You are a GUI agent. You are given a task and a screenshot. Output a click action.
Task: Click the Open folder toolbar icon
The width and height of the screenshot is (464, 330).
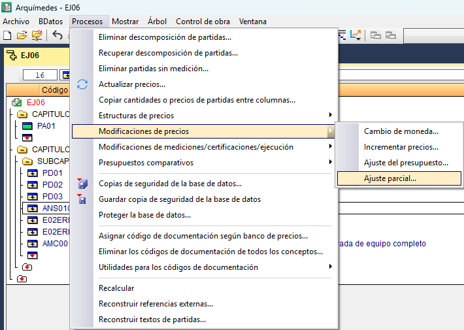point(22,35)
